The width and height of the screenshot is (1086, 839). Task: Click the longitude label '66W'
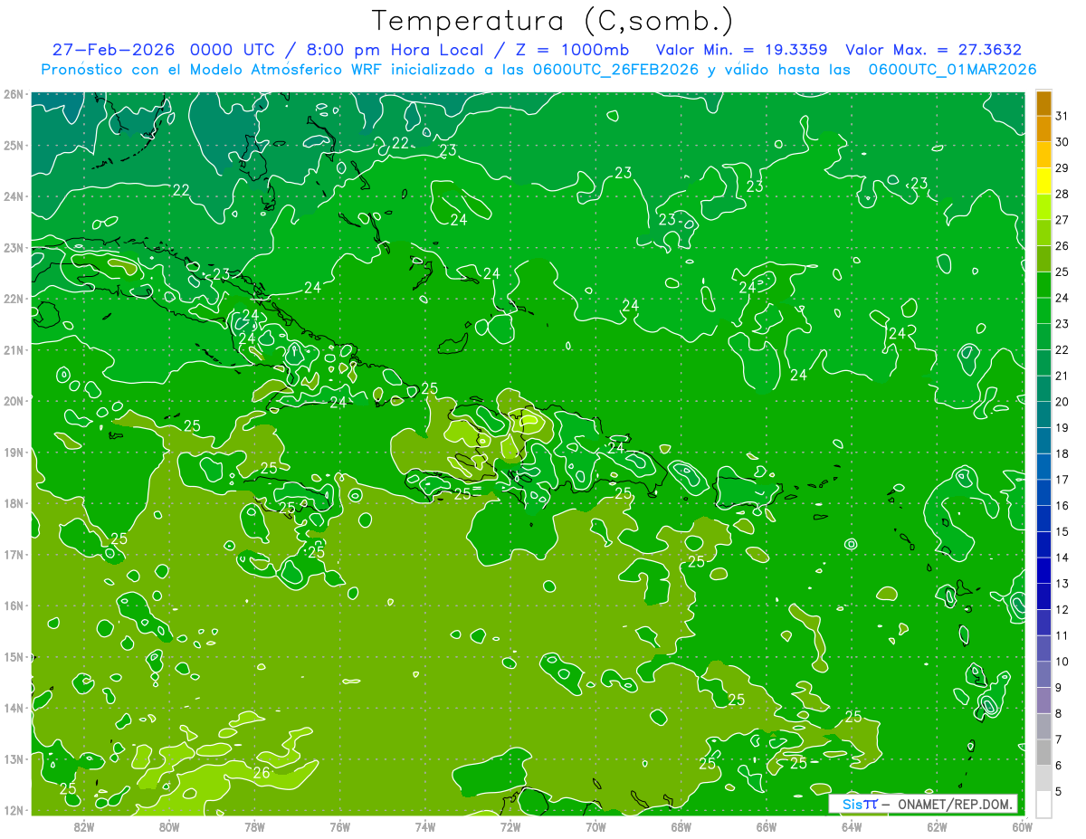coord(766,826)
